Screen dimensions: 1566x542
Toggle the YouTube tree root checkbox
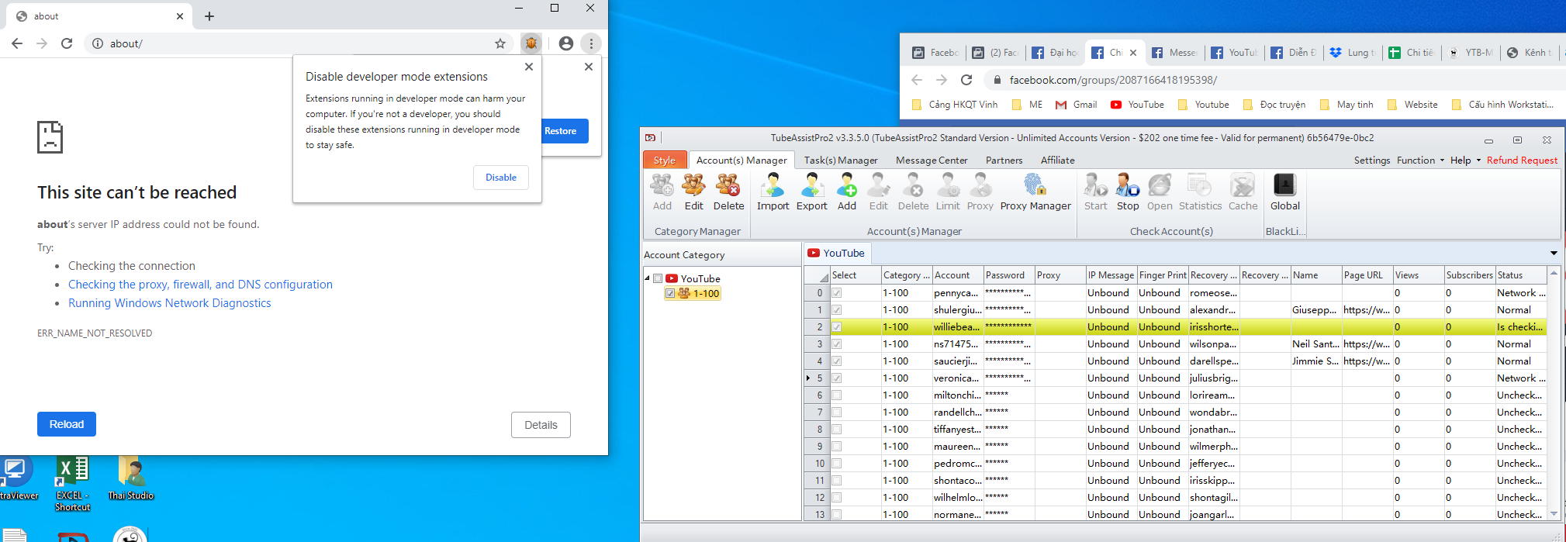click(658, 278)
